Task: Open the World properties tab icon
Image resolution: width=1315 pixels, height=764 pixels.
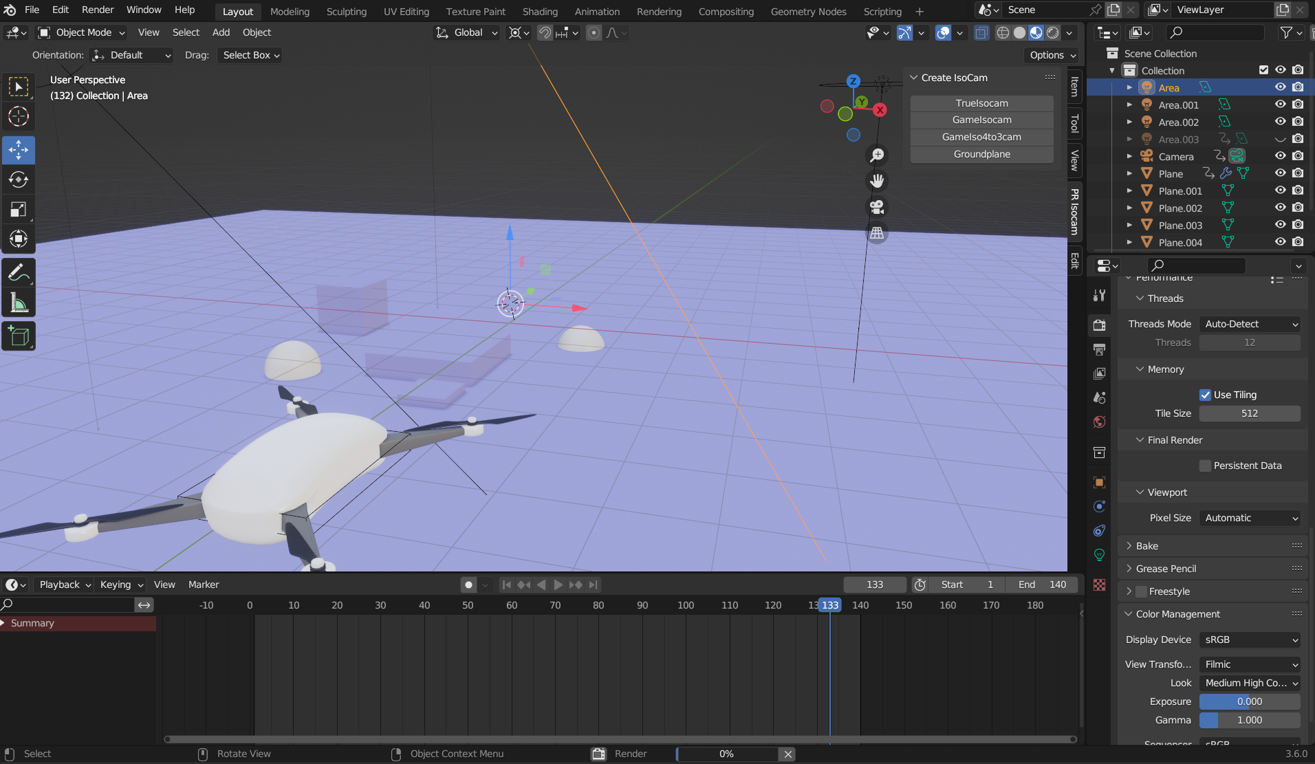Action: pos(1099,422)
